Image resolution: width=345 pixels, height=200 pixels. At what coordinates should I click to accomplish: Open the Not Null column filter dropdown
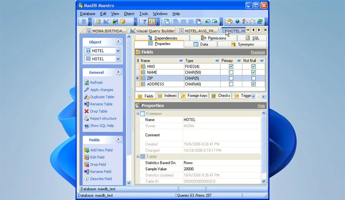pyautogui.click(x=262, y=61)
